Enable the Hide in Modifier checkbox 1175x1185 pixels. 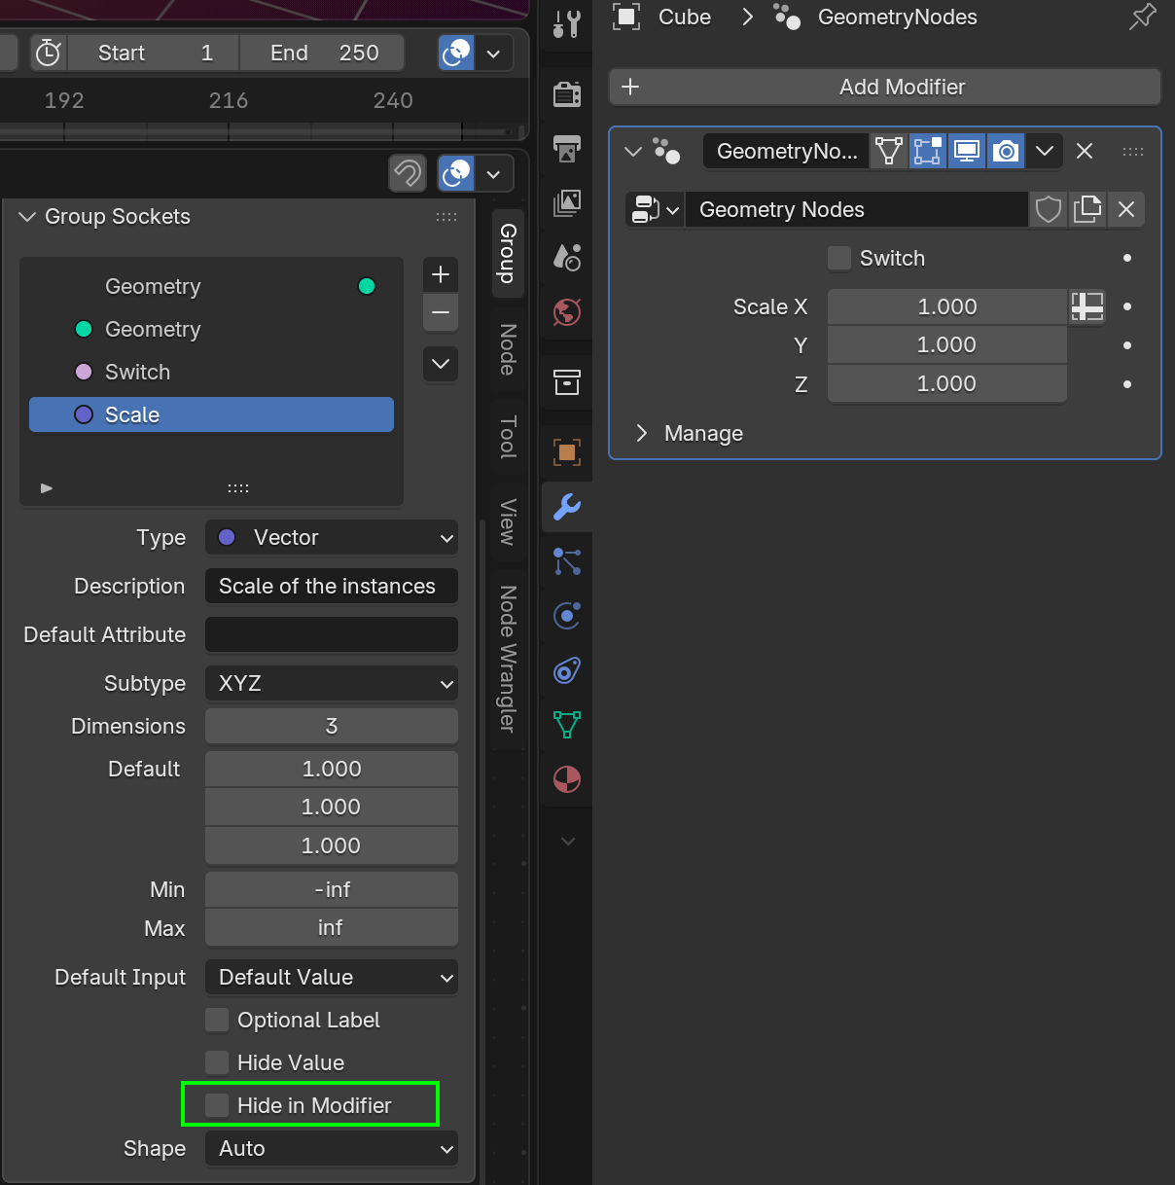218,1105
